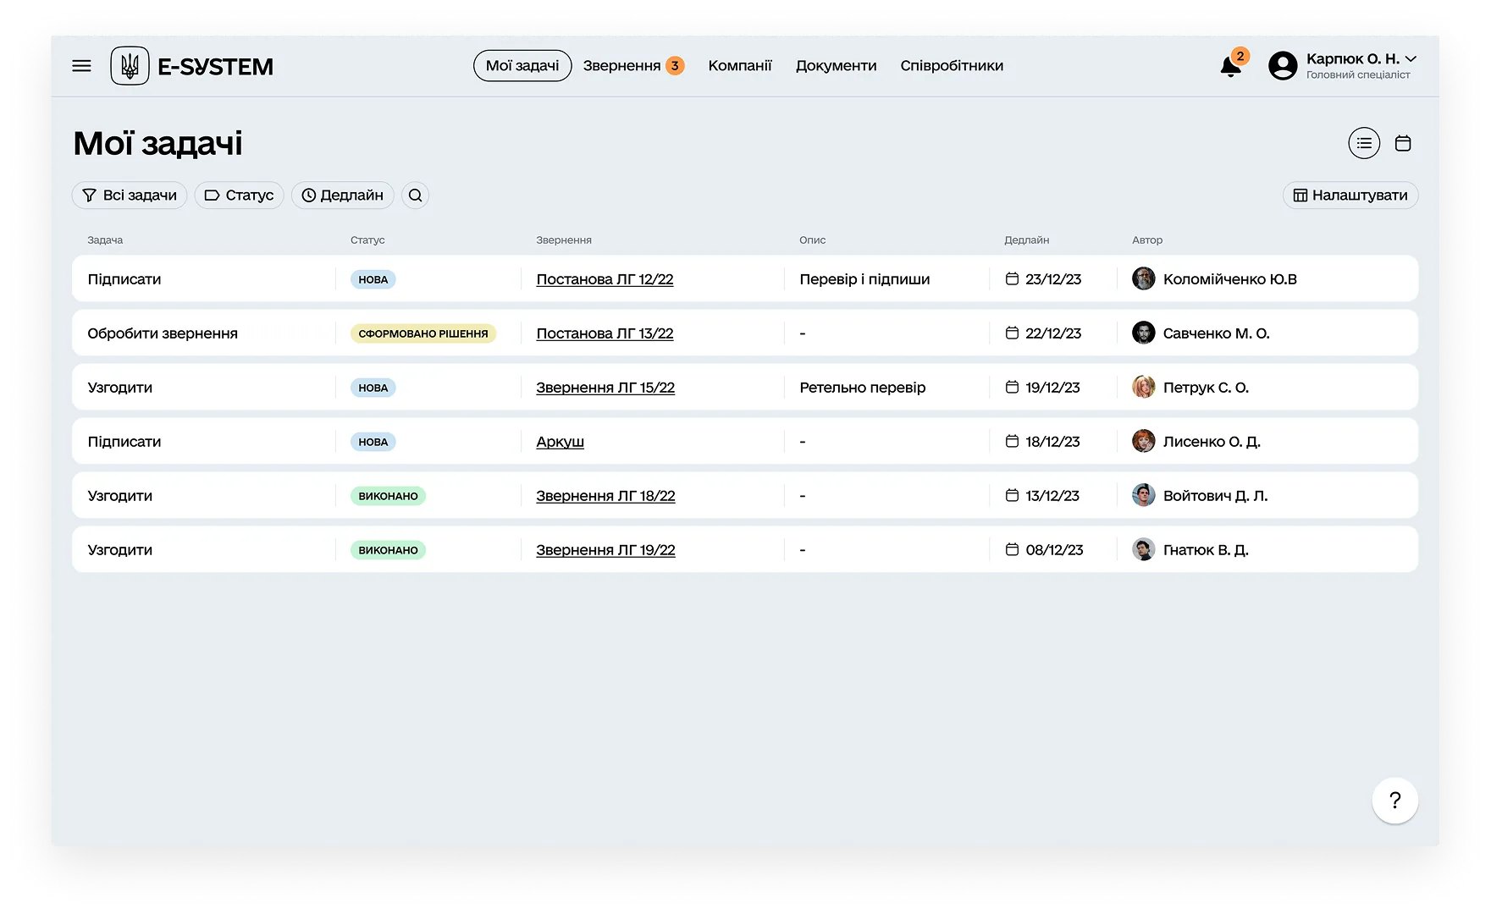Screen dimensions: 1491x914
Task: Go to the Звернення tab
Action: [621, 66]
